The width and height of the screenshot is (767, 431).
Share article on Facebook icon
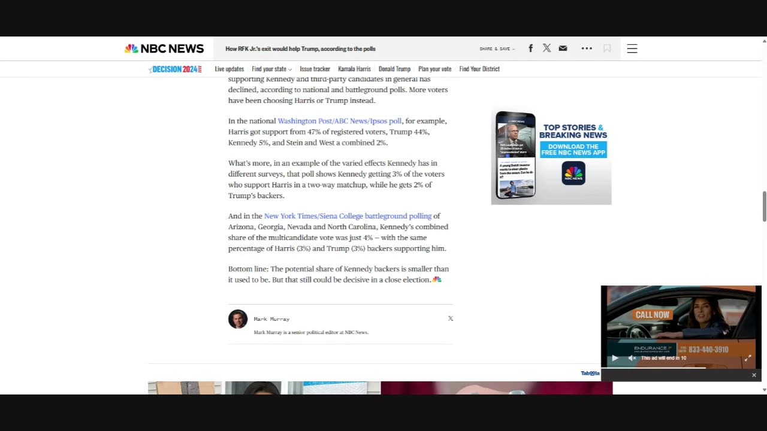point(530,48)
